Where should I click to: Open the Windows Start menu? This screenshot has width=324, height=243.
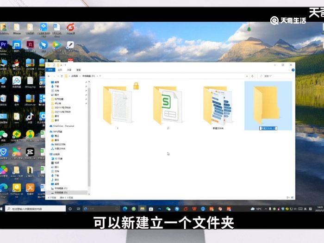tap(1, 209)
